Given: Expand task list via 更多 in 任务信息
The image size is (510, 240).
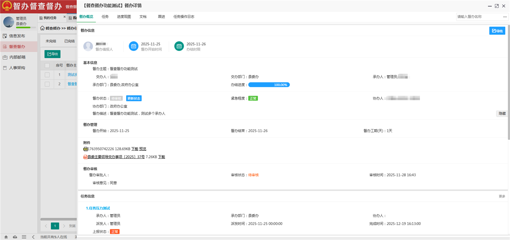Looking at the screenshot, I should coord(502,196).
